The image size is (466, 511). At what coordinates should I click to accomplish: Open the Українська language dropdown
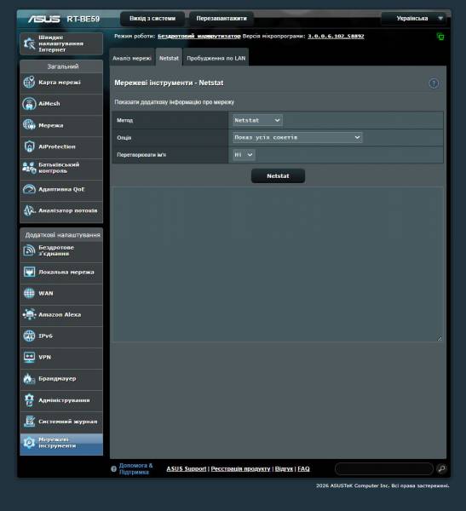414,18
